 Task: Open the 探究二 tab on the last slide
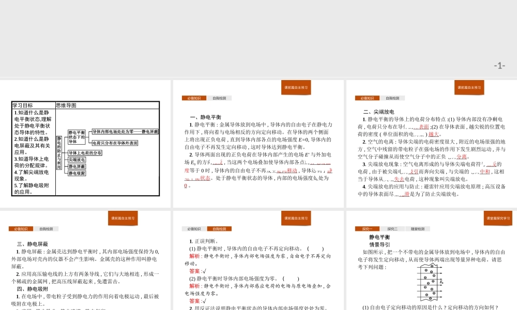391,228
